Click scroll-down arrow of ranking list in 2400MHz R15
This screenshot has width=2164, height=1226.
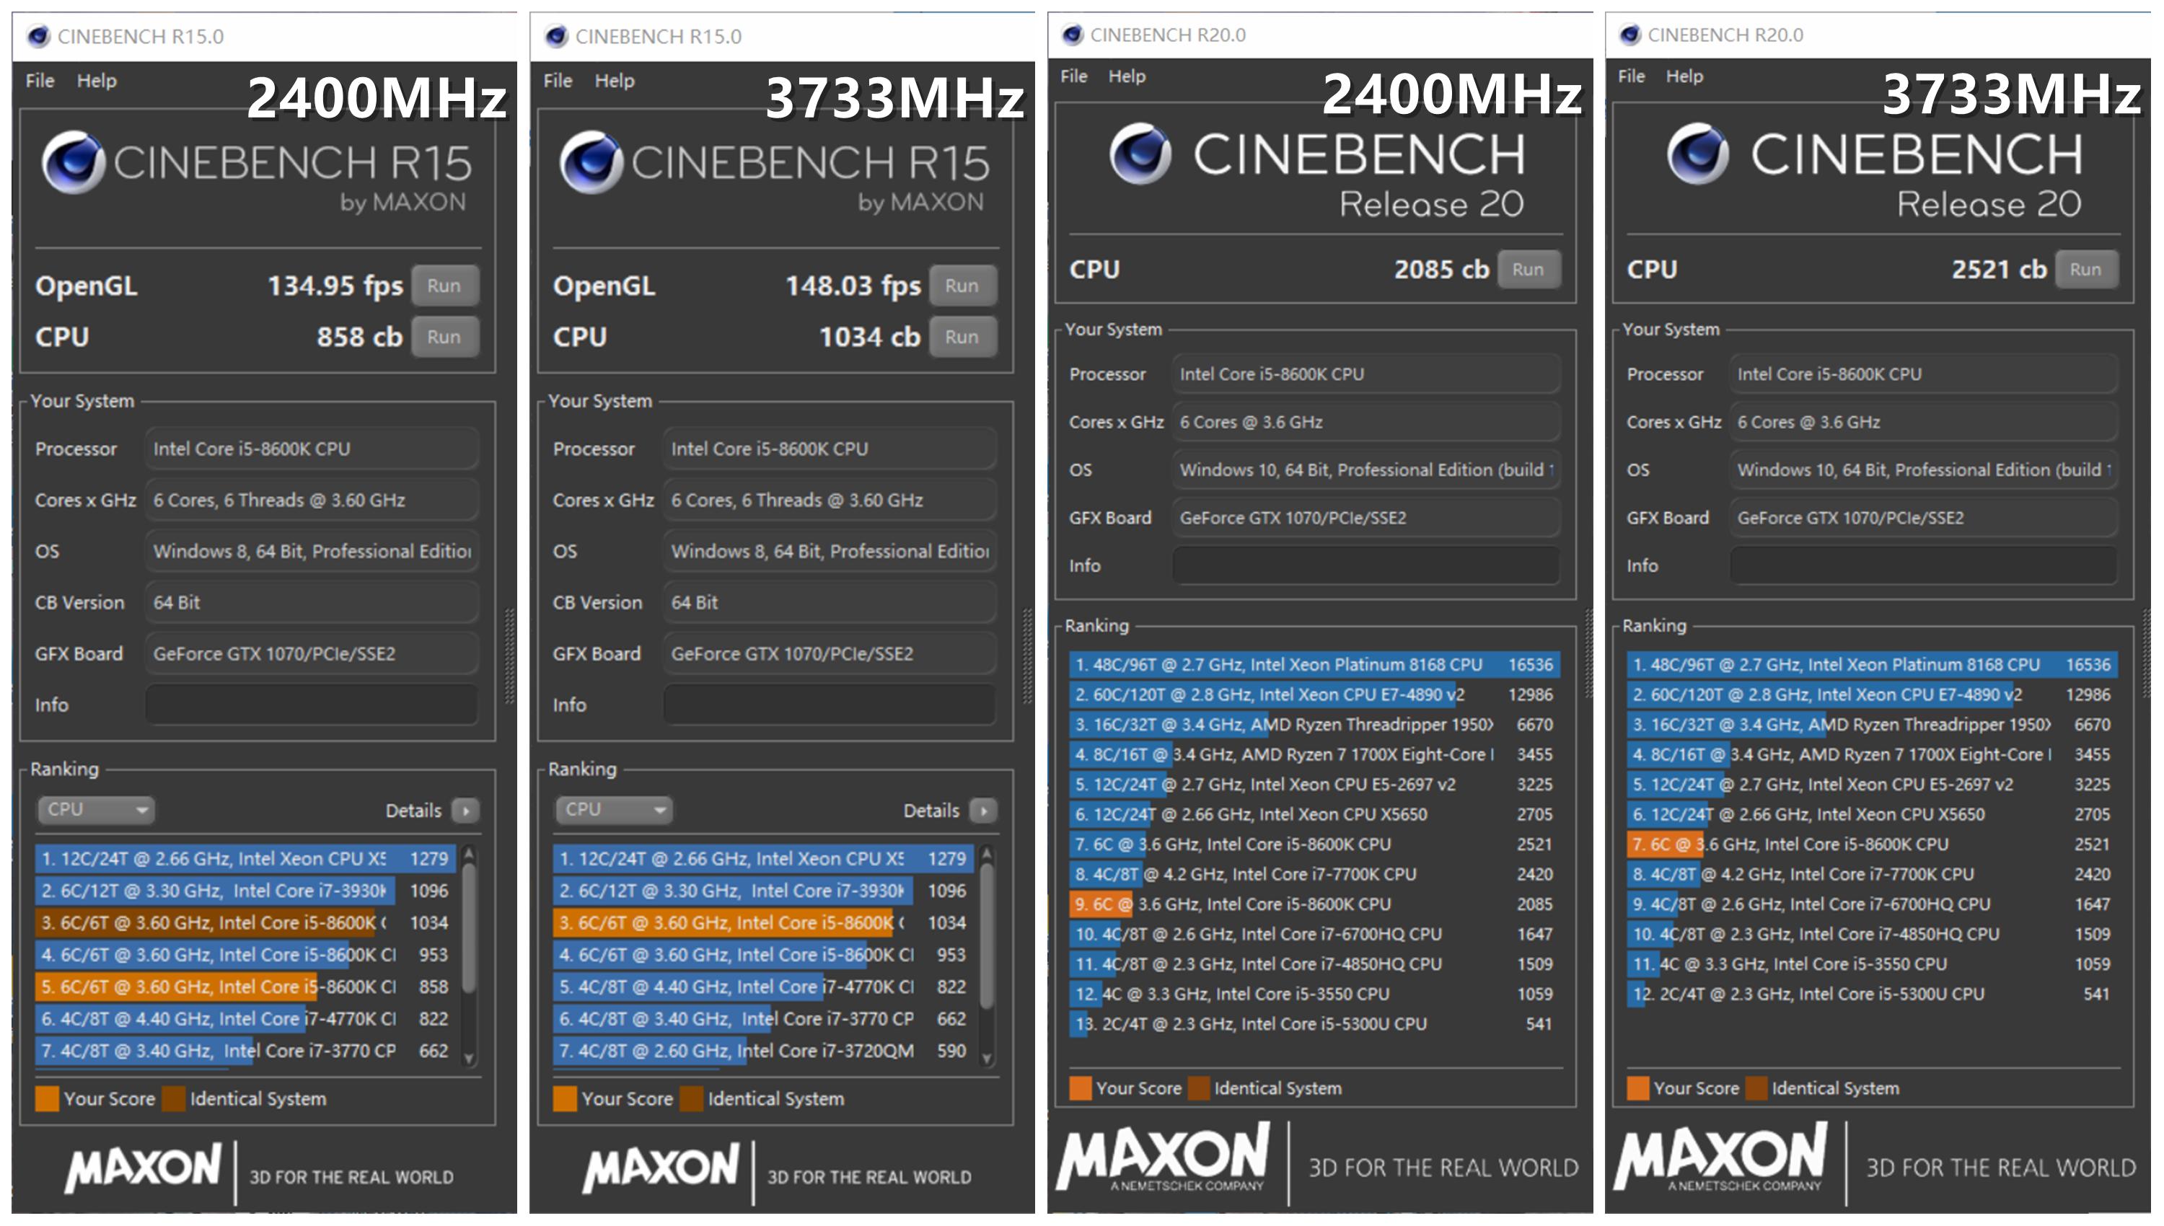[x=470, y=1059]
